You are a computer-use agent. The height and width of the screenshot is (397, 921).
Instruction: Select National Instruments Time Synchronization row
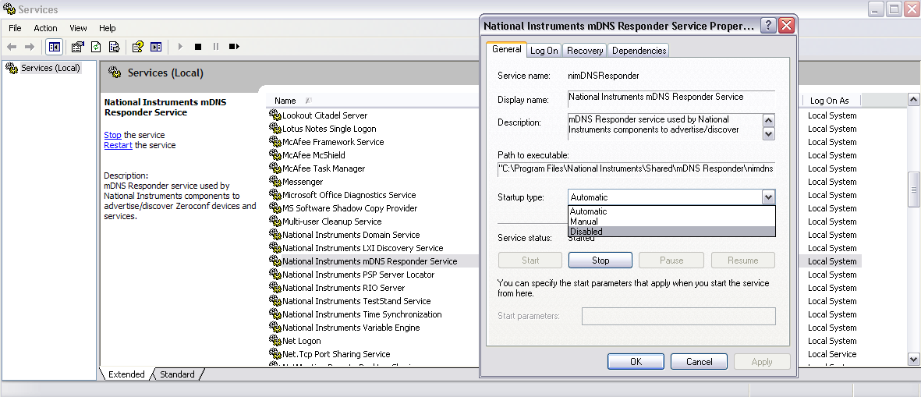coord(362,314)
